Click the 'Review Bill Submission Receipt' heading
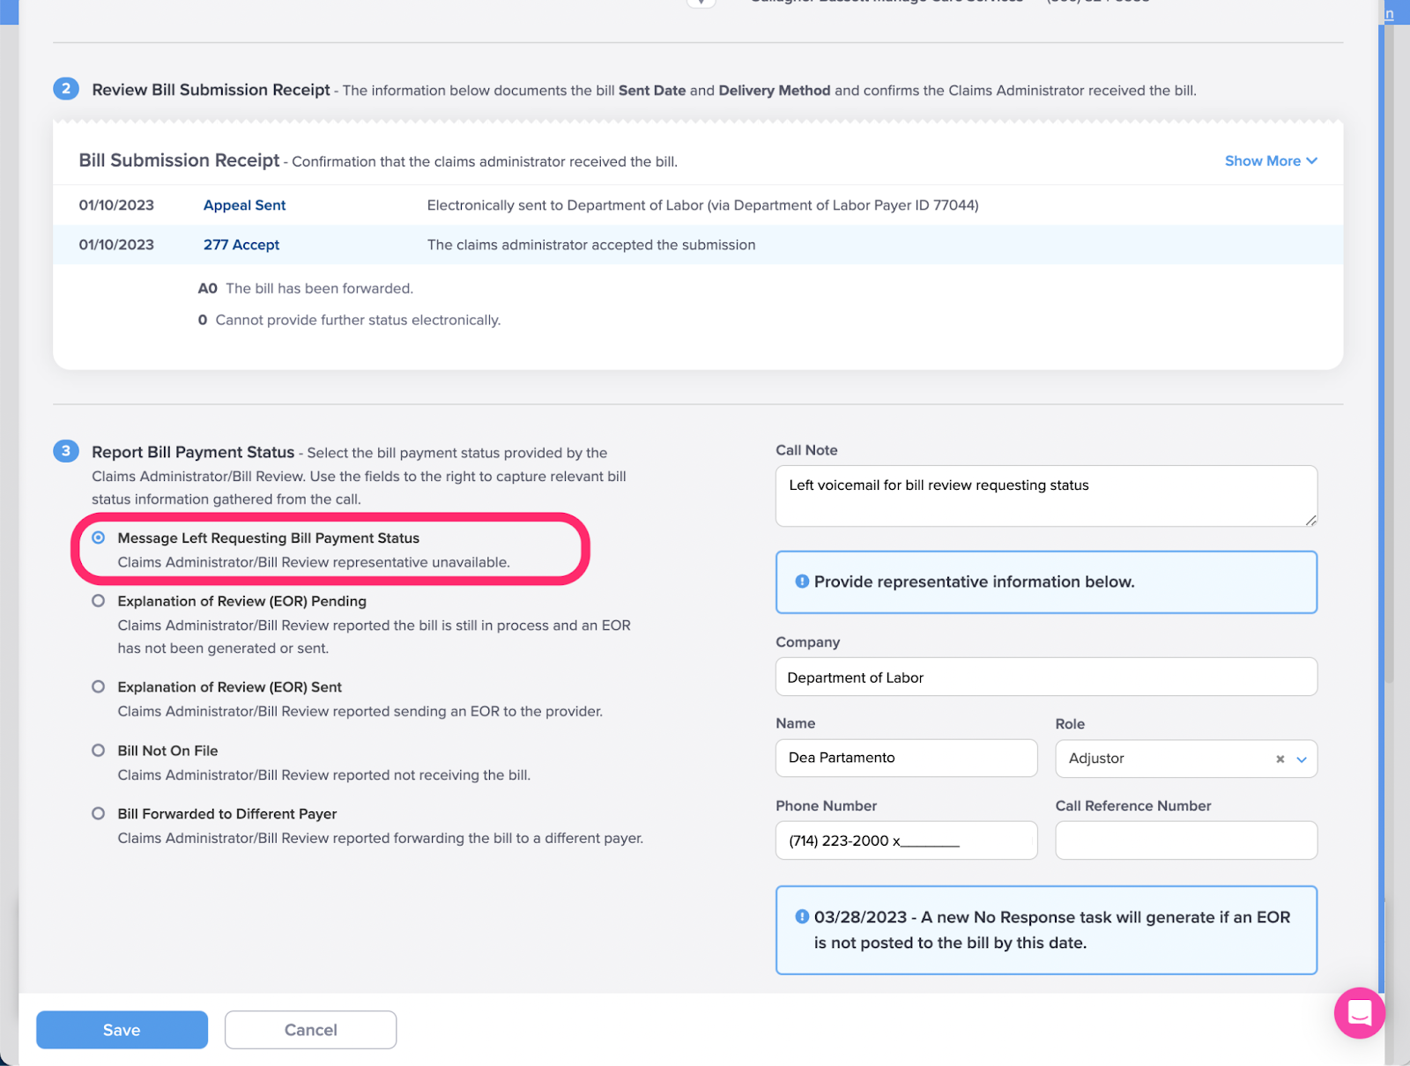 (211, 90)
